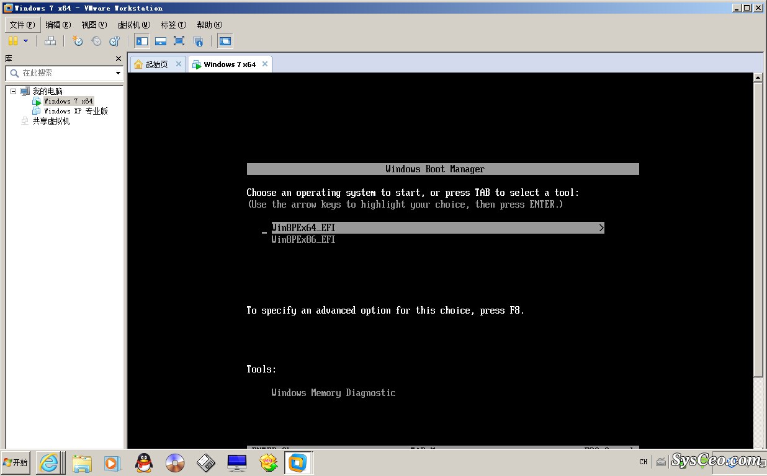Image resolution: width=767 pixels, height=476 pixels.
Task: Open the green arrows taskbar icon
Action: point(269,463)
